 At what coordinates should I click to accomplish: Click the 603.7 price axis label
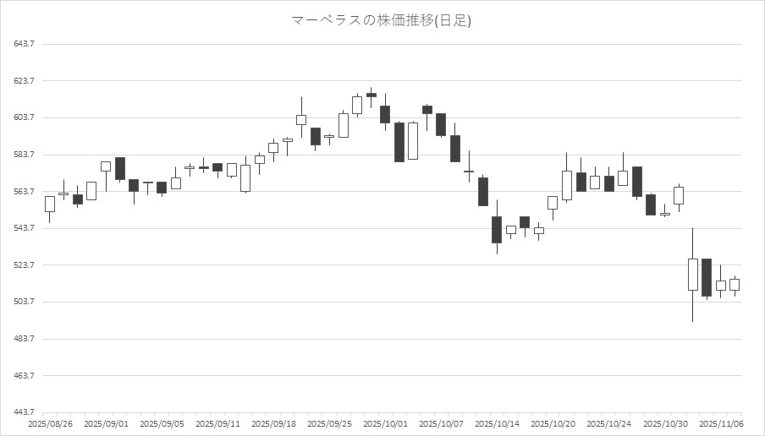(24, 118)
